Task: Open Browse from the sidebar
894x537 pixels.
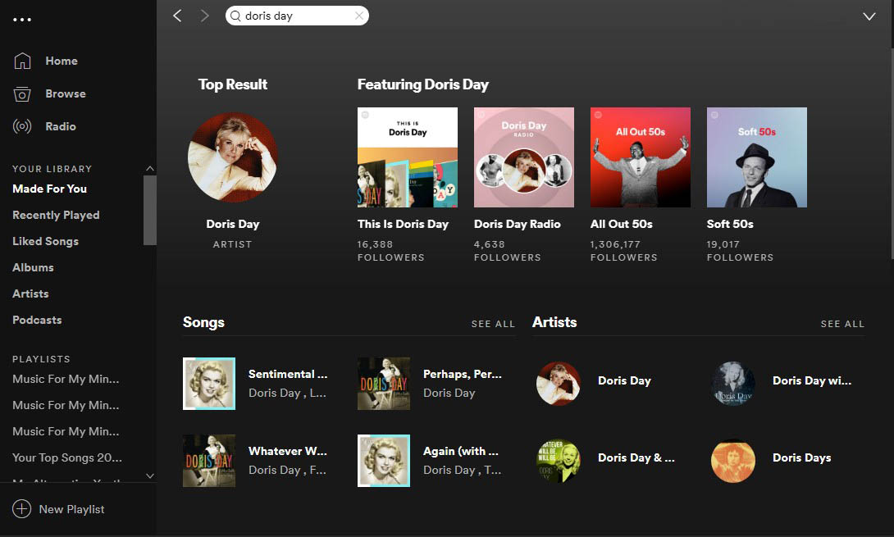Action: tap(66, 93)
